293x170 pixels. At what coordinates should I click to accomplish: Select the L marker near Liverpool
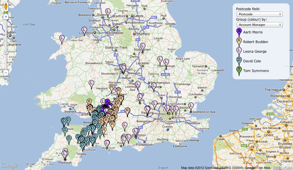coord(84,30)
